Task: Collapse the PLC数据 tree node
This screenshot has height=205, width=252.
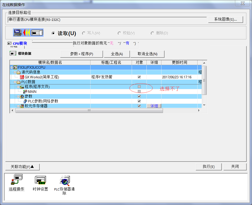Action: pyautogui.click(x=15, y=82)
